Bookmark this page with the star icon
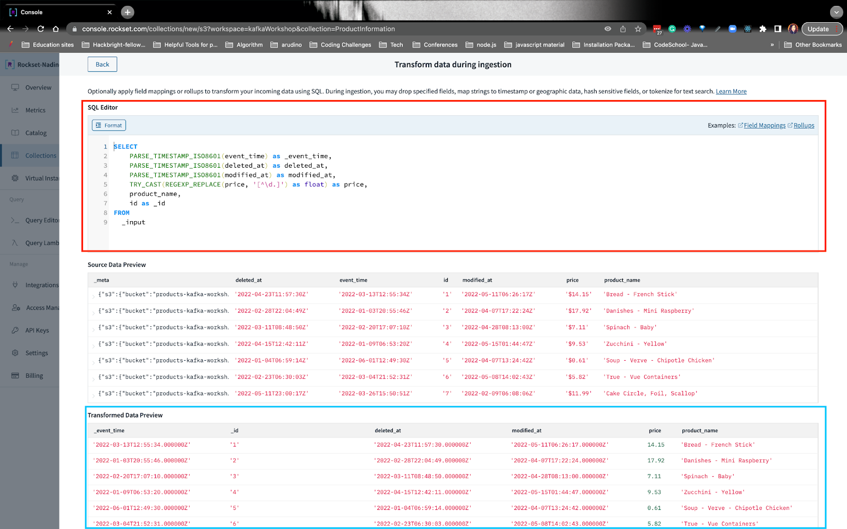847x529 pixels. pos(638,29)
